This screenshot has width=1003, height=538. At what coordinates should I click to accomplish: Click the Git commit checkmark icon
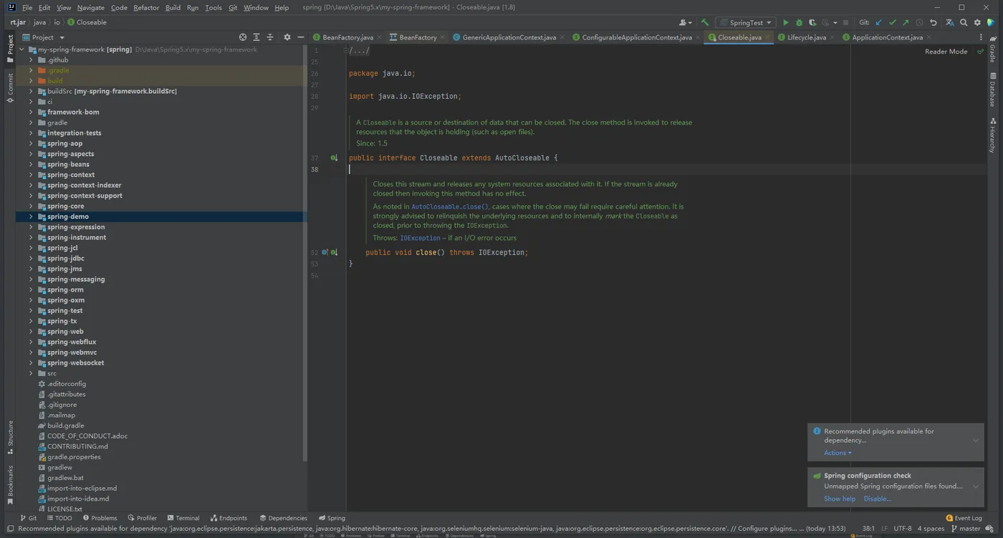tap(893, 23)
